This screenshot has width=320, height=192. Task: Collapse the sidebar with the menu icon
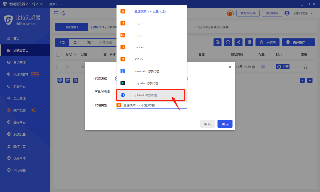click(56, 13)
